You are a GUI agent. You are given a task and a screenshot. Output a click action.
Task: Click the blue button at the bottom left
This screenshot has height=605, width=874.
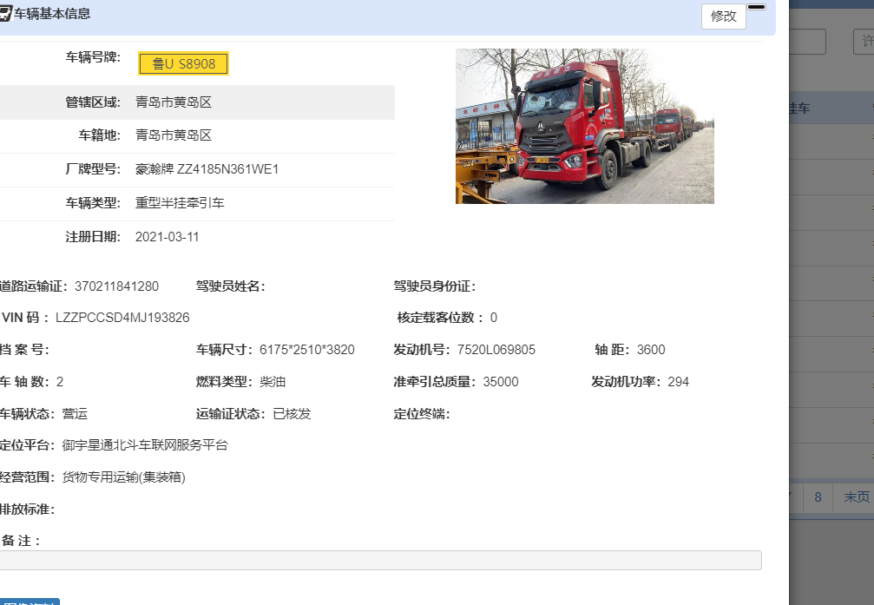click(x=30, y=601)
